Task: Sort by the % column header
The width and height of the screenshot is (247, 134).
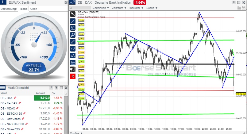Action: click(x=53, y=93)
